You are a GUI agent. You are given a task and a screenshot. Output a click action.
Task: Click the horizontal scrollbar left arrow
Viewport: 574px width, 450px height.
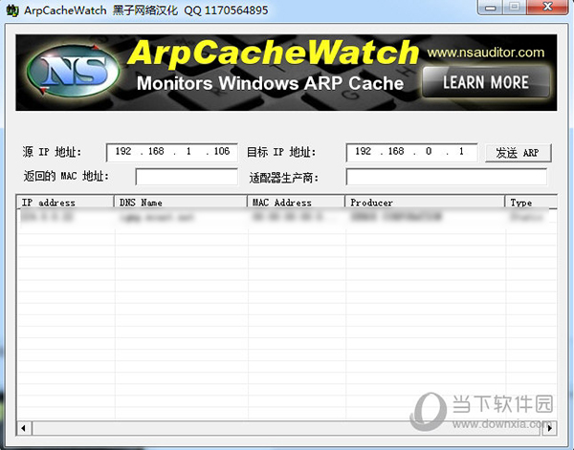coord(24,428)
